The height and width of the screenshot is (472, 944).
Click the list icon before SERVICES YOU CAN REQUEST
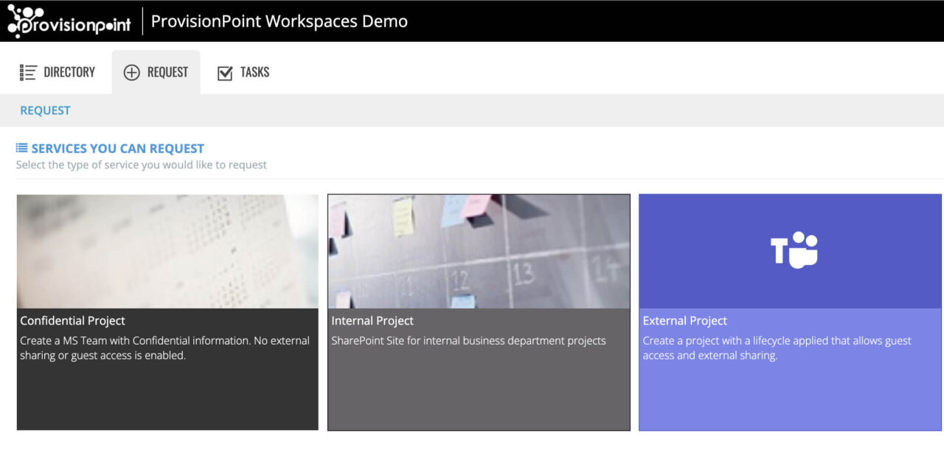23,147
